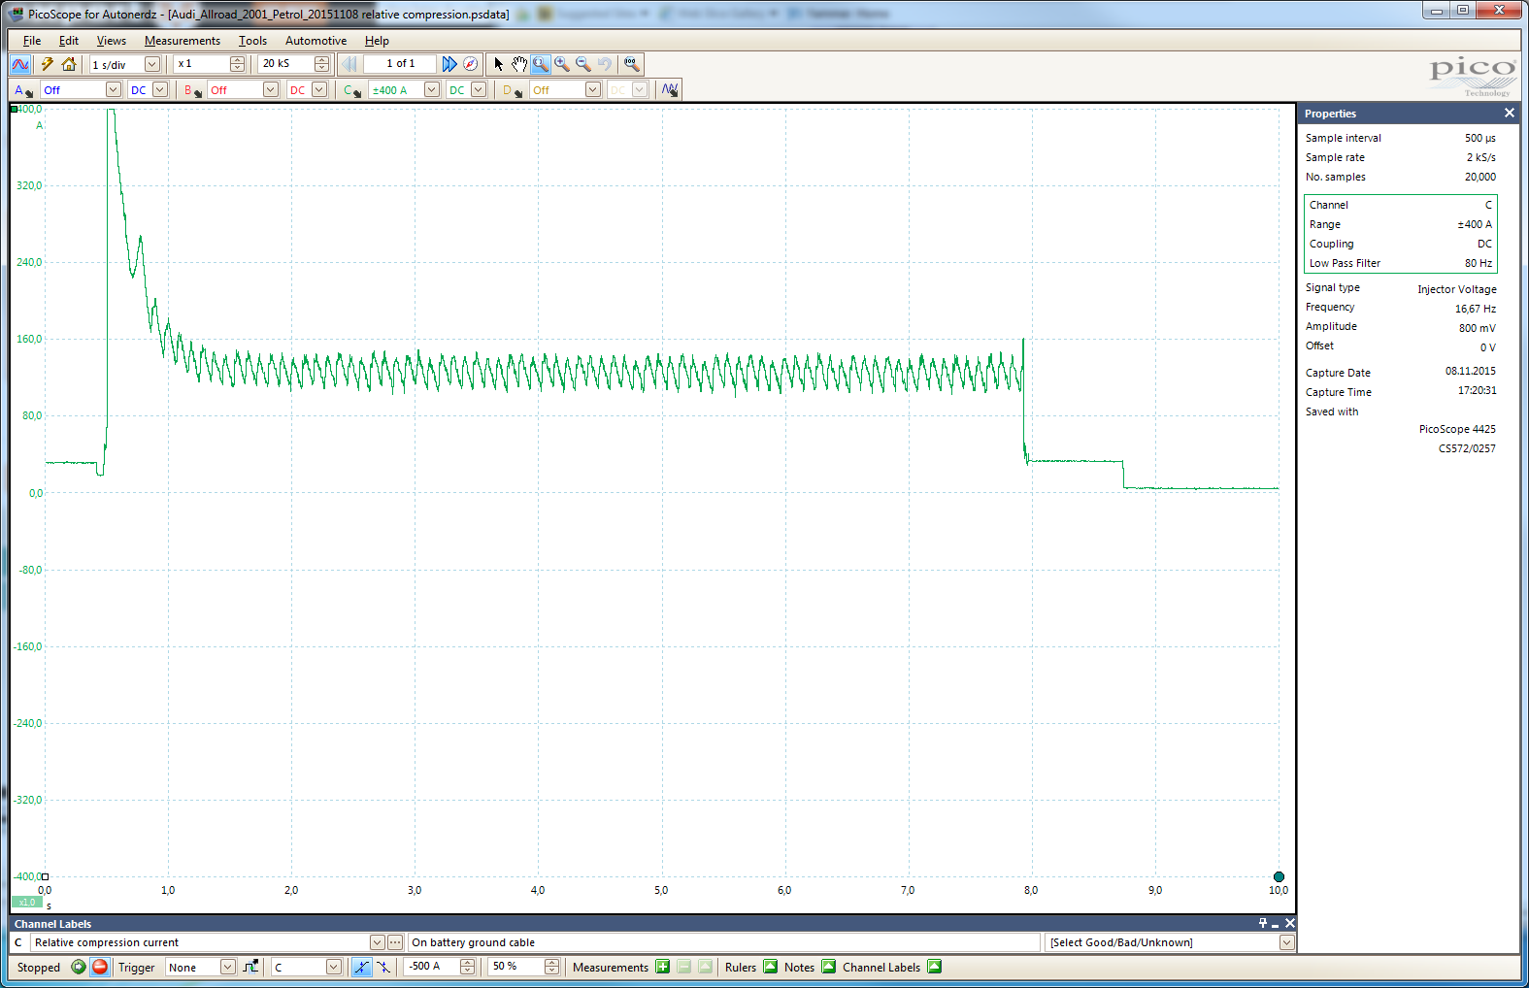Click the Stopped status label
1529x988 pixels.
pos(39,968)
